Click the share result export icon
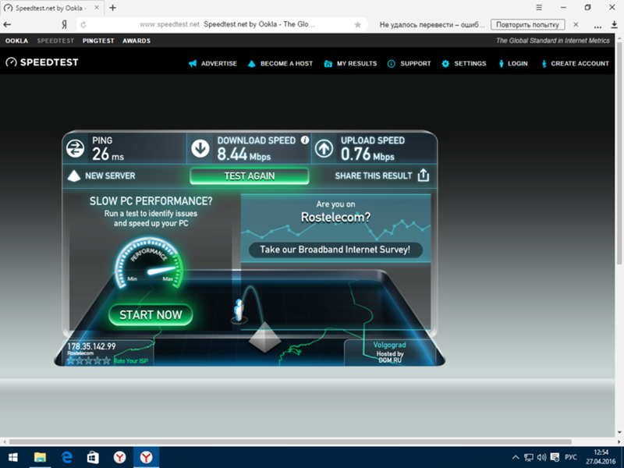The image size is (624, 468). (x=424, y=175)
